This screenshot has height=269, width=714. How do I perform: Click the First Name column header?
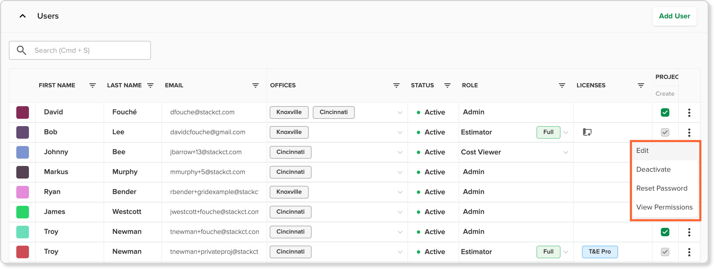coord(57,85)
